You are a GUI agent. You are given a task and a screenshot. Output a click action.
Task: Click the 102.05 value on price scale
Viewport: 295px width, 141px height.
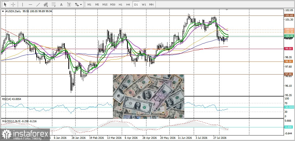point(289,10)
